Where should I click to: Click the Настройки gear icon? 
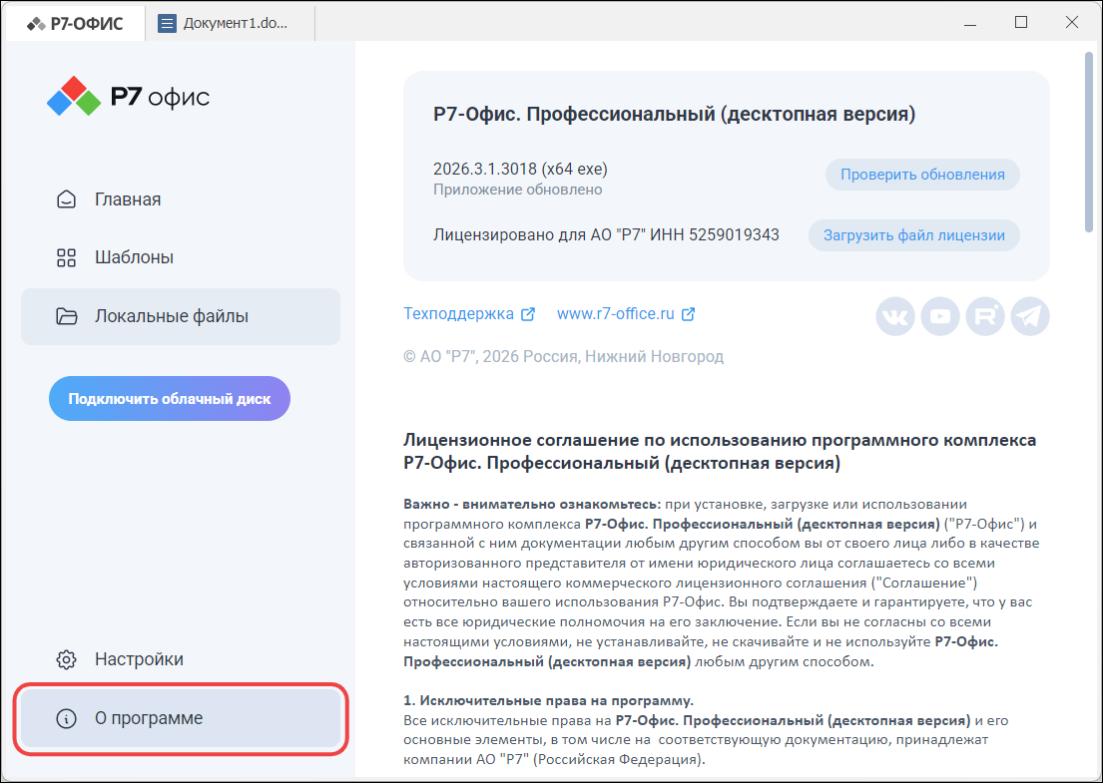66,659
